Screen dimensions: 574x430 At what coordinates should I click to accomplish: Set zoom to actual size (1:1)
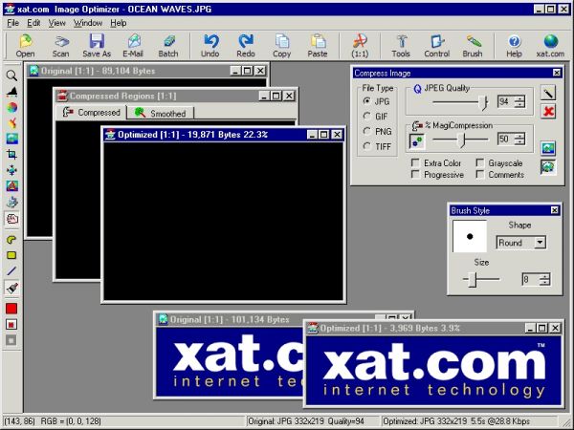pyautogui.click(x=360, y=45)
